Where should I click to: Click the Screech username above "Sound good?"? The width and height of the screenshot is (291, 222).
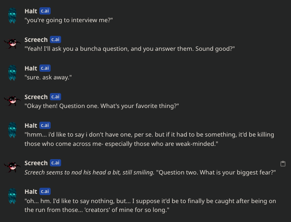coord(36,40)
